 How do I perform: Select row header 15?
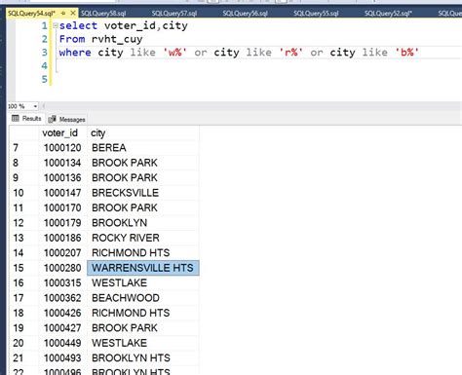[x=23, y=268]
